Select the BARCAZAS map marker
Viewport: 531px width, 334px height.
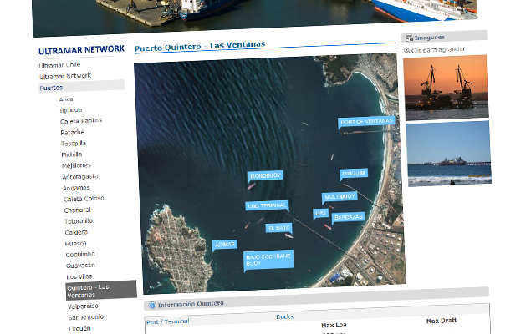(x=348, y=217)
